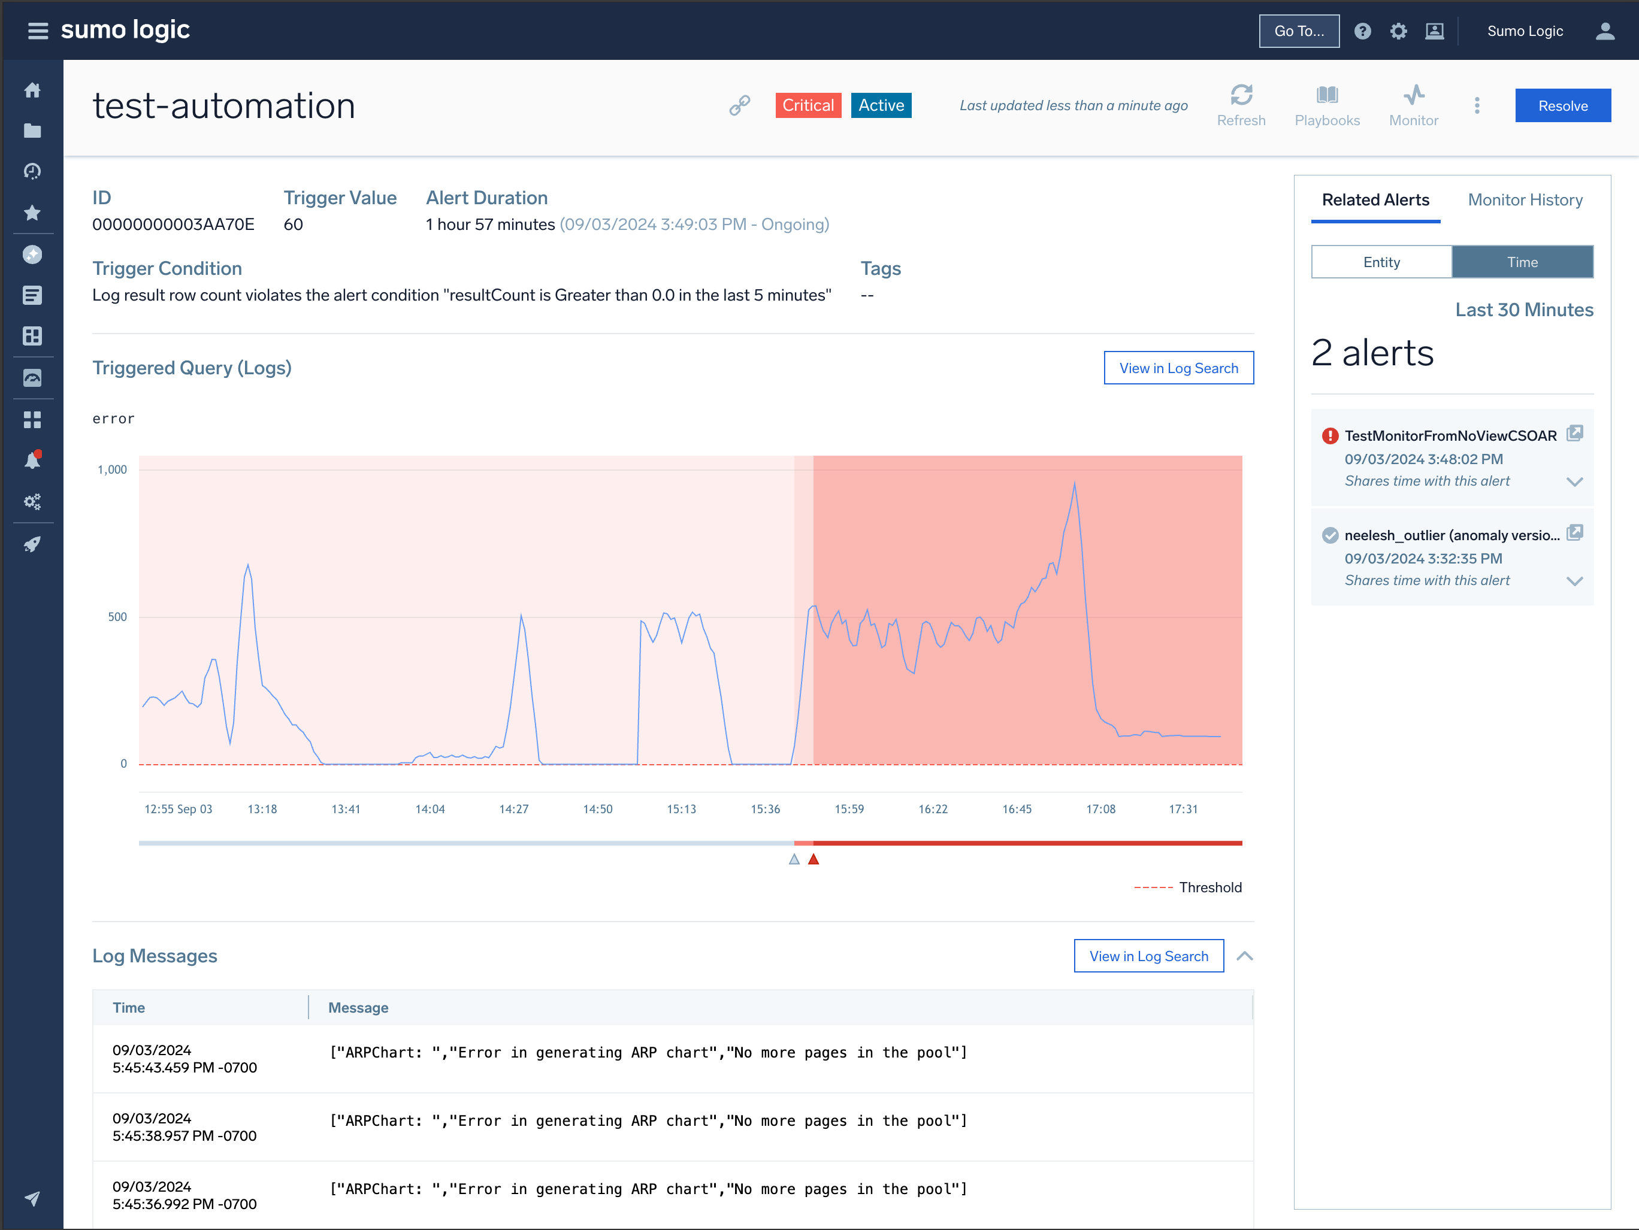Switch to the Time toggle in Related Alerts
This screenshot has width=1639, height=1230.
(x=1523, y=262)
